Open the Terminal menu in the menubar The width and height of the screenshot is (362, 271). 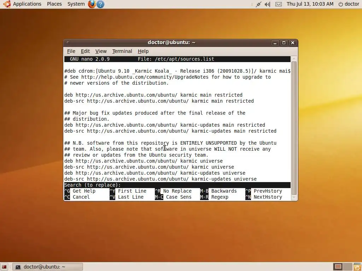[x=122, y=51]
